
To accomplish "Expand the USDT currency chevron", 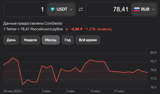I will (x=71, y=10).
